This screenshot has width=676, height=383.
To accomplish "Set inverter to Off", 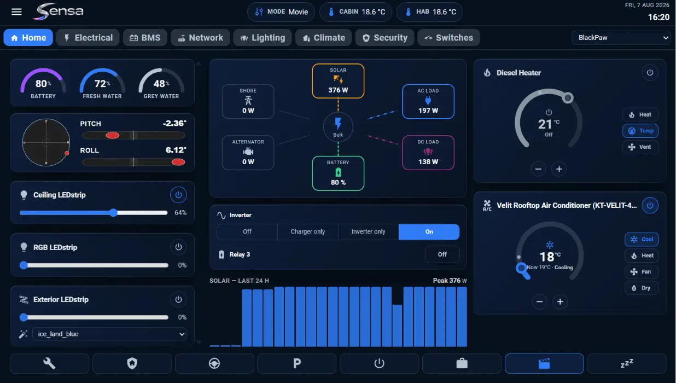I will click(x=247, y=232).
